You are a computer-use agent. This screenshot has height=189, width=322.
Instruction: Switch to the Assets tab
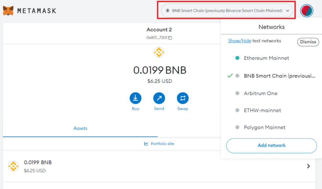[x=80, y=128]
